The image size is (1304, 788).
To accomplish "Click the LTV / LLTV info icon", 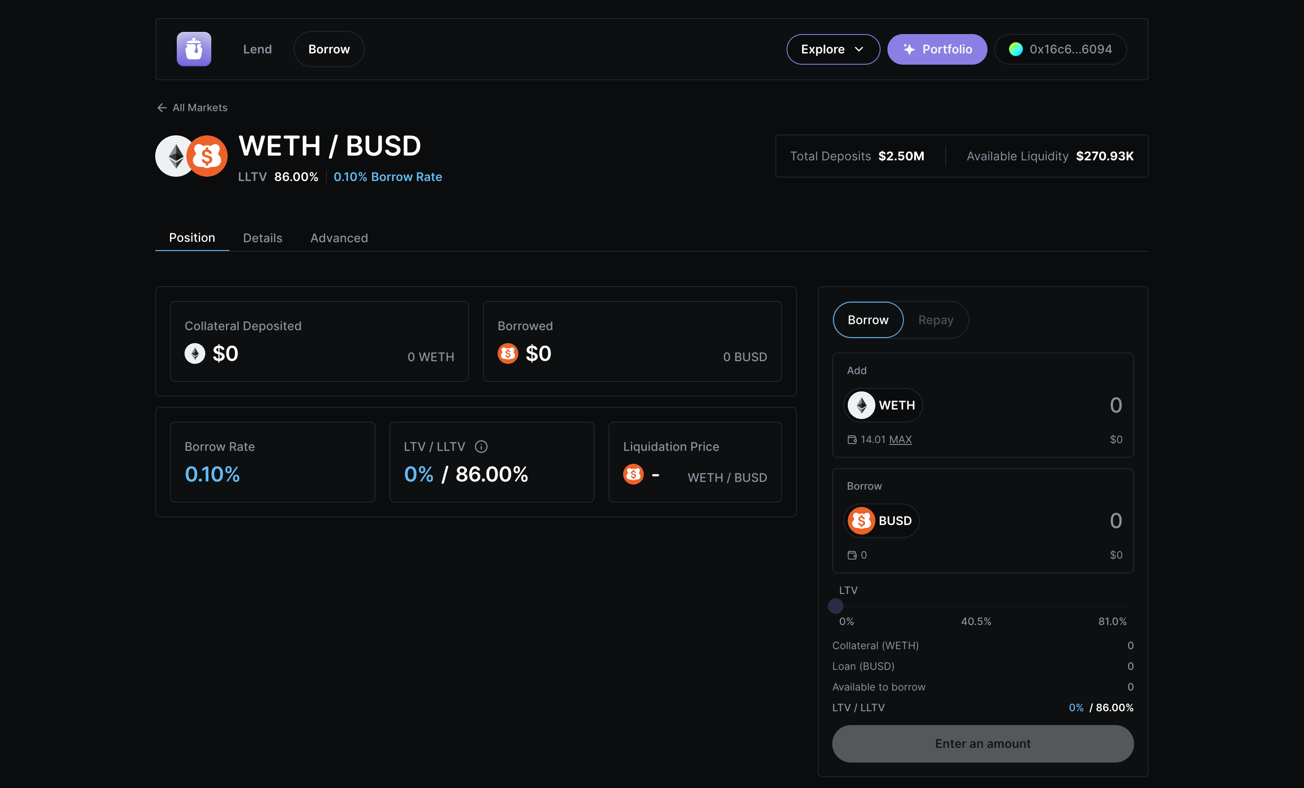I will [481, 447].
